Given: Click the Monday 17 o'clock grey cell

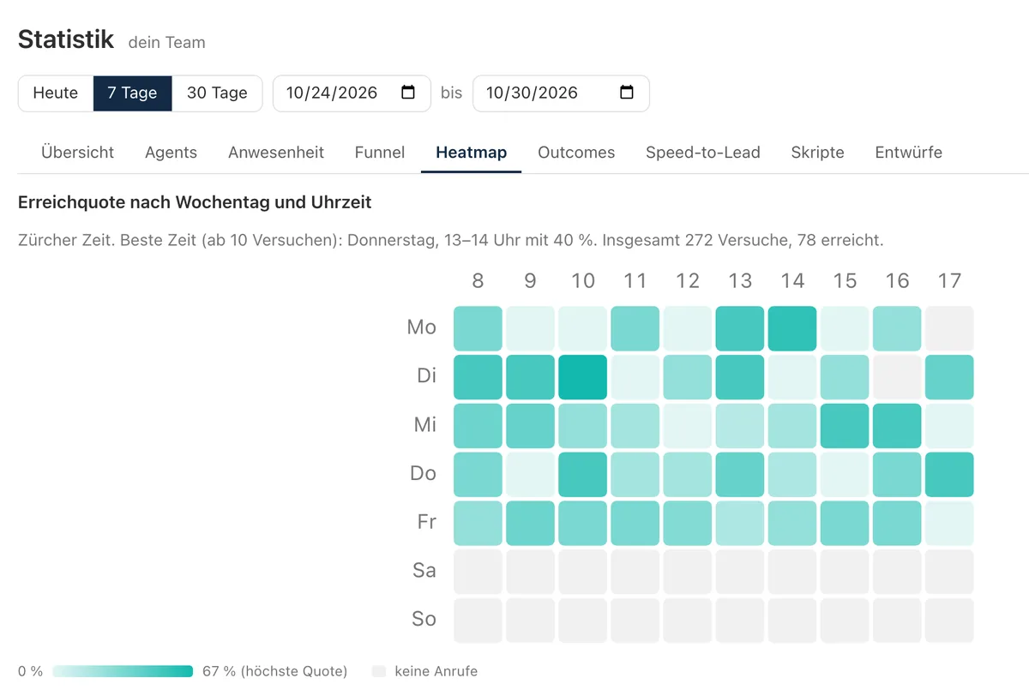Looking at the screenshot, I should click(949, 328).
